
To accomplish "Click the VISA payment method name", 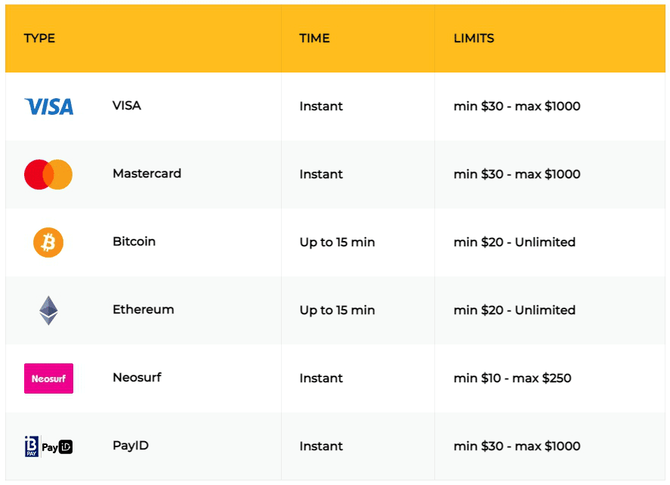I will 127,106.
